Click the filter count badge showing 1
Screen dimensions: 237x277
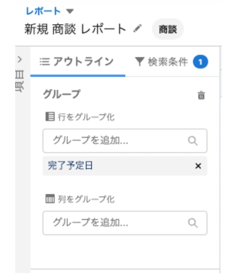click(x=200, y=62)
